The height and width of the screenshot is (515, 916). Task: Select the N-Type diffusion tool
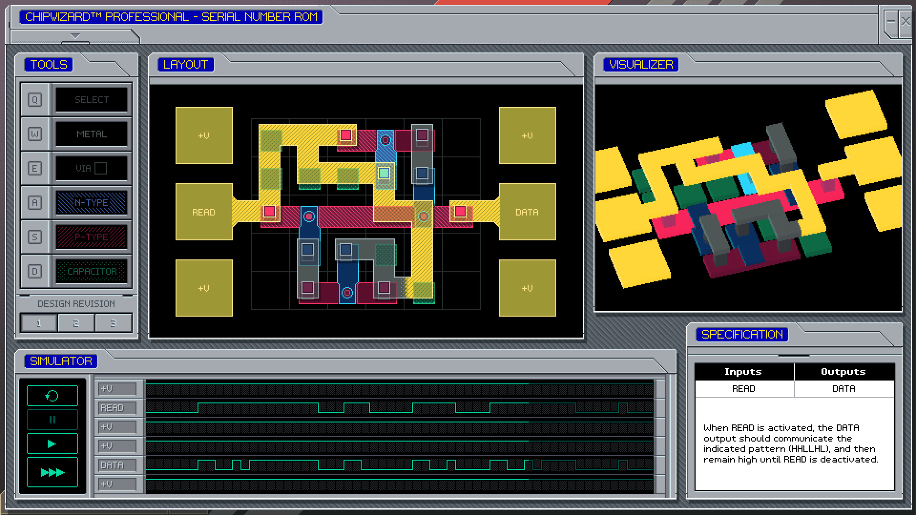coord(92,203)
